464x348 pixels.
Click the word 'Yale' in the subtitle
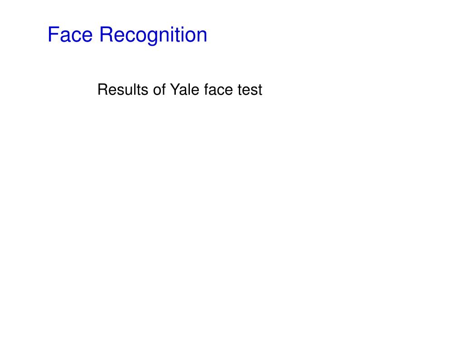click(185, 90)
